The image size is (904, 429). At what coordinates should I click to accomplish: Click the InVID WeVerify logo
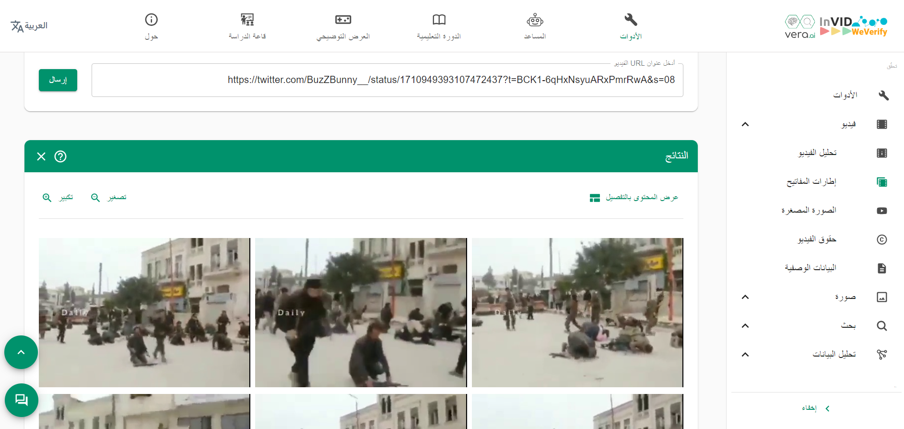coord(853,26)
